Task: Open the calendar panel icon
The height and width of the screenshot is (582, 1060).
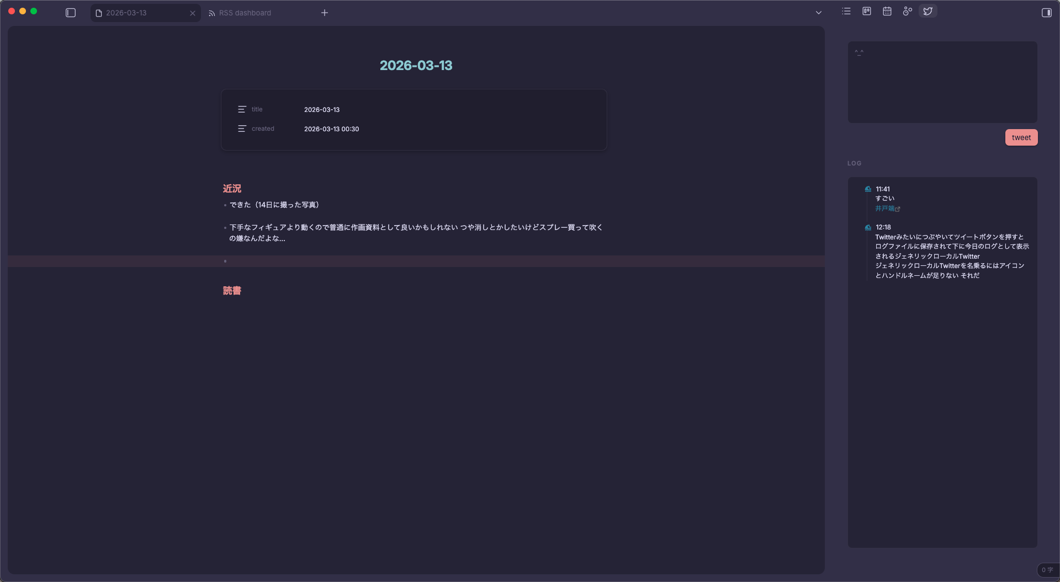Action: [887, 12]
